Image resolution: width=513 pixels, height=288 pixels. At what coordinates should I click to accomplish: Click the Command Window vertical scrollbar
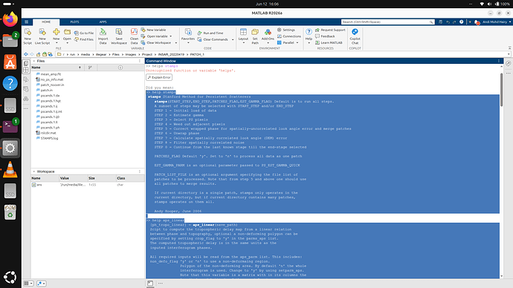(x=501, y=90)
